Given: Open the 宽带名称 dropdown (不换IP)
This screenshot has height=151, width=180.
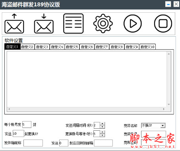Looking at the screenshot, I should pos(153,125).
